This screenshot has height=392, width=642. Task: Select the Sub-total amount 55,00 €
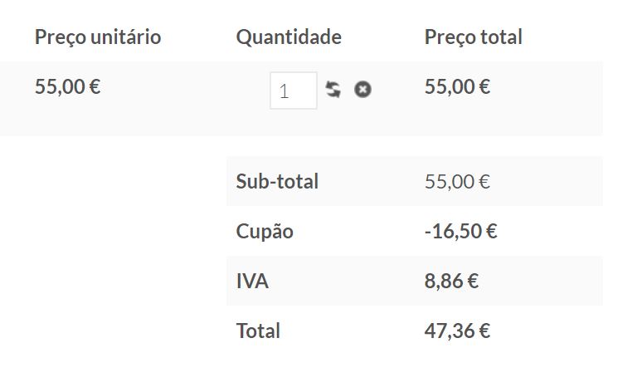click(x=457, y=182)
